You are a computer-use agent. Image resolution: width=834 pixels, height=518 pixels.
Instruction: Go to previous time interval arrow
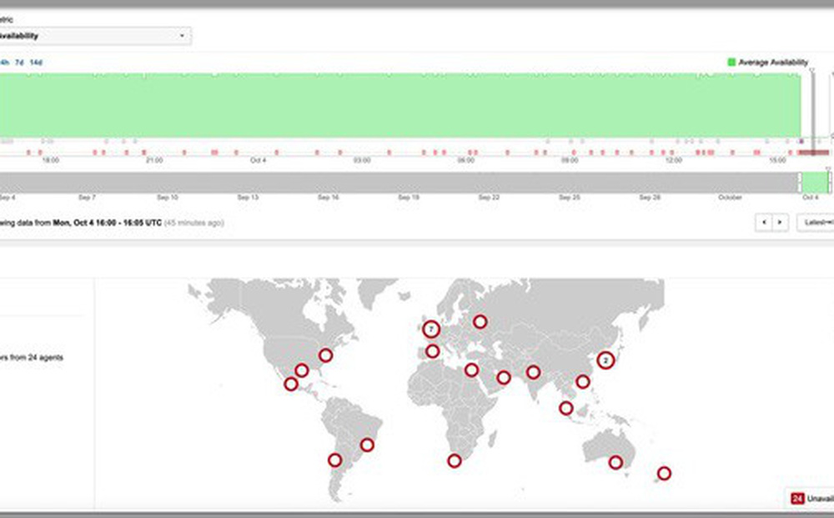(x=762, y=223)
